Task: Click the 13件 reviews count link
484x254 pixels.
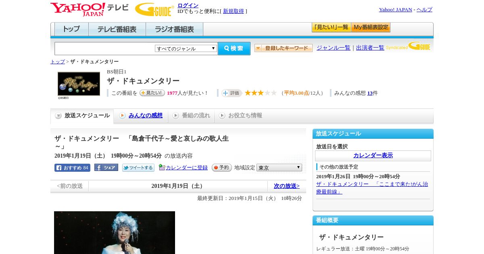Action: [x=370, y=93]
